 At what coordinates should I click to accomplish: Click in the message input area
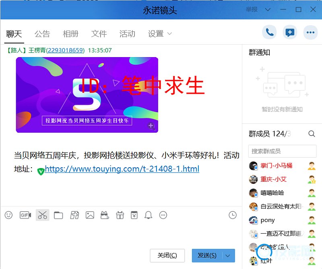121,234
